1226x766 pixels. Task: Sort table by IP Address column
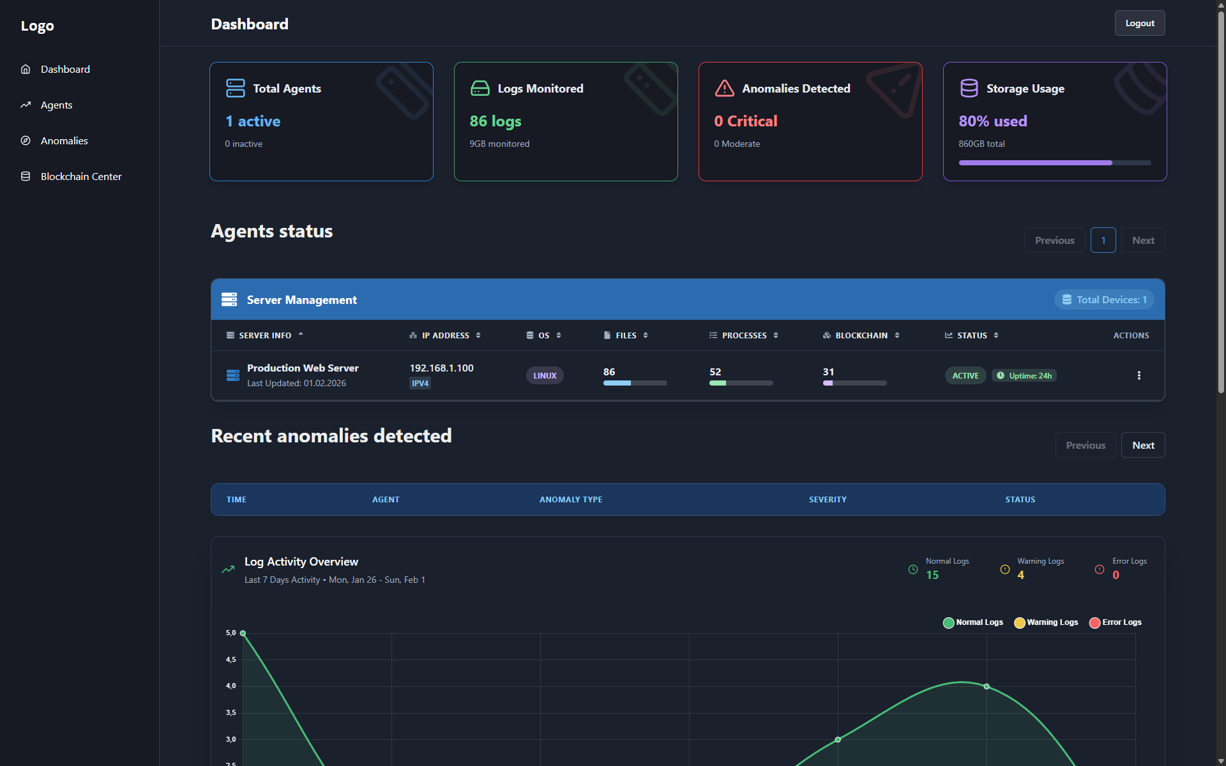point(445,335)
